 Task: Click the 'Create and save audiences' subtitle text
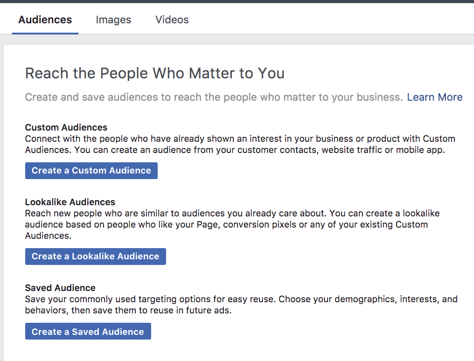tap(213, 97)
